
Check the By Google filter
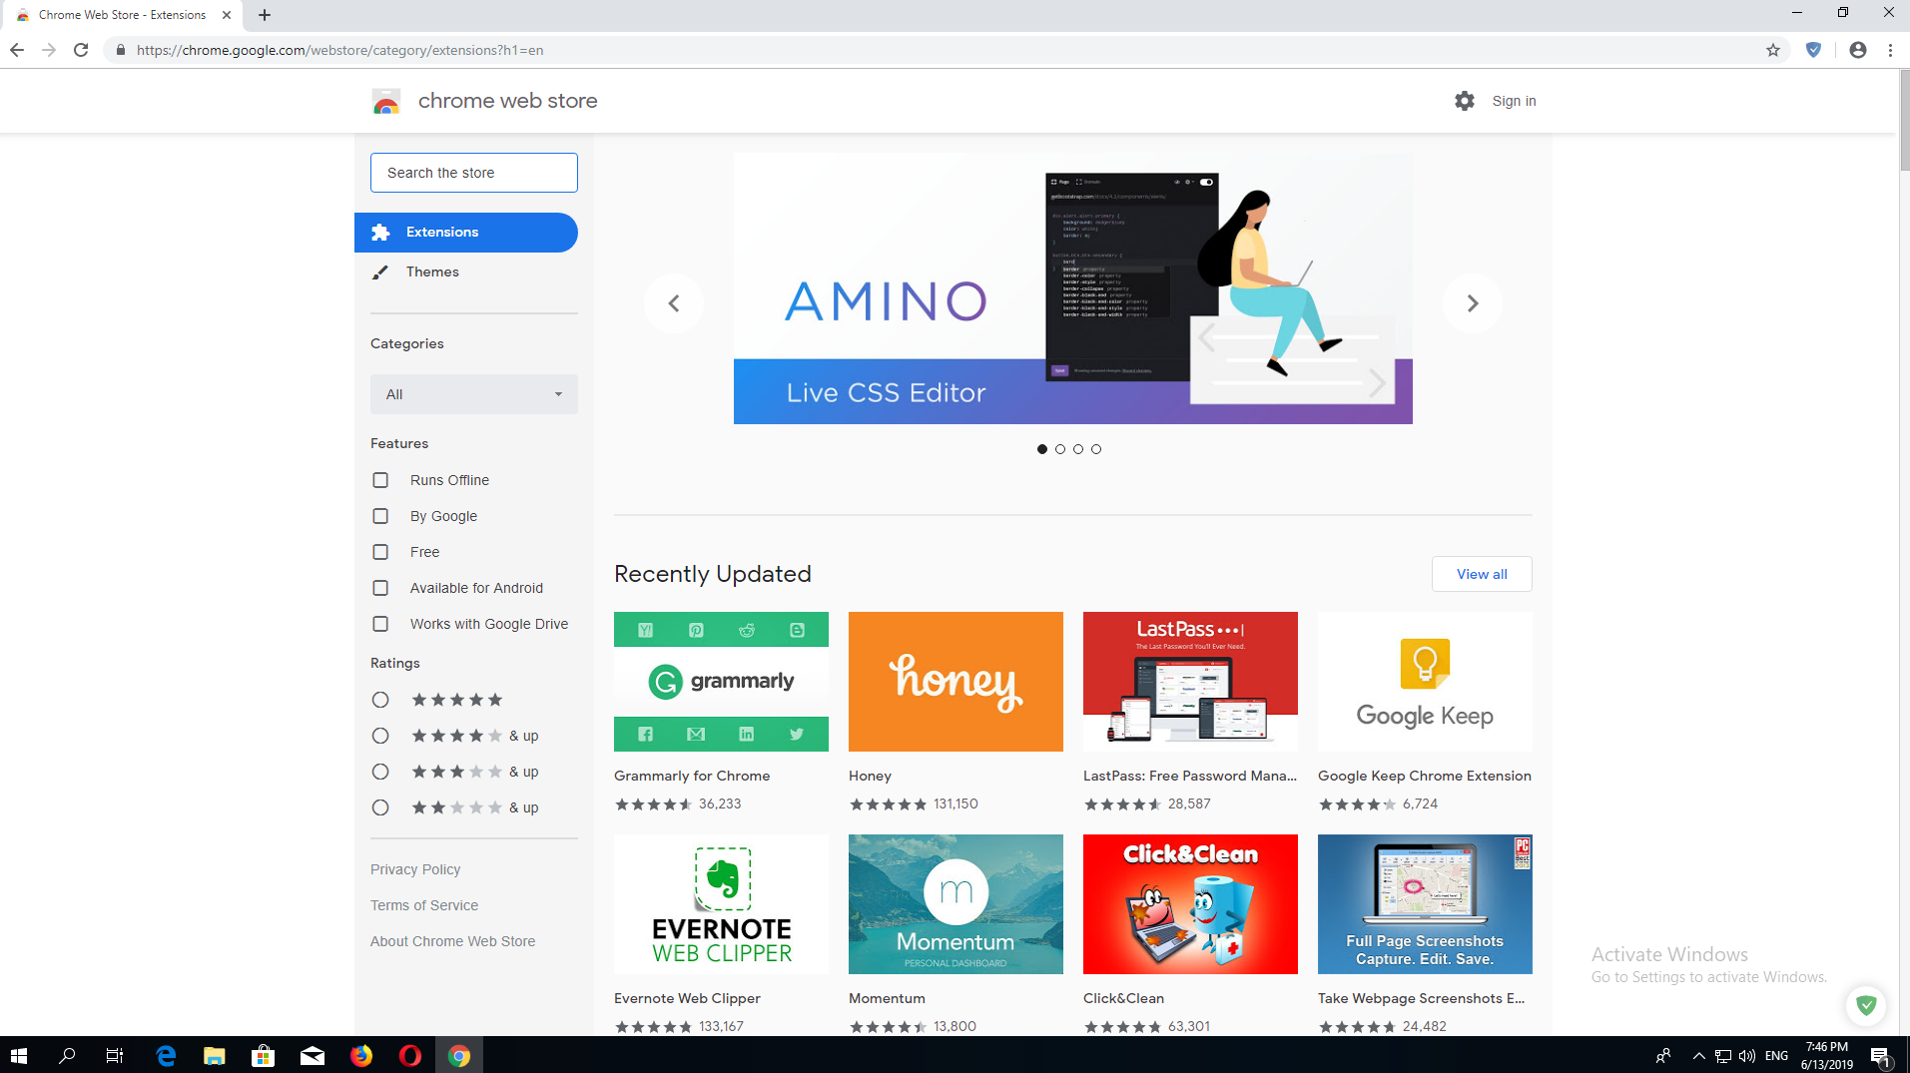pos(380,516)
